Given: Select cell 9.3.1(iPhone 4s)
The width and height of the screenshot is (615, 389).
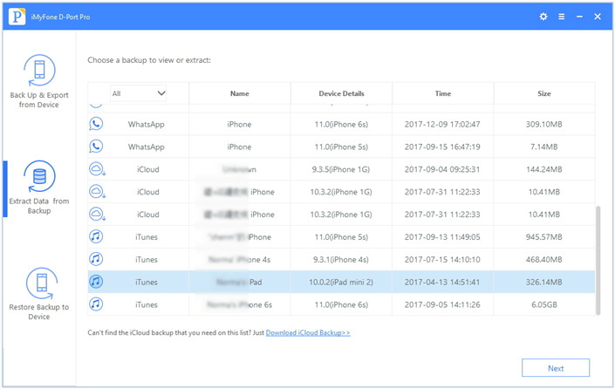Looking at the screenshot, I should point(341,260).
